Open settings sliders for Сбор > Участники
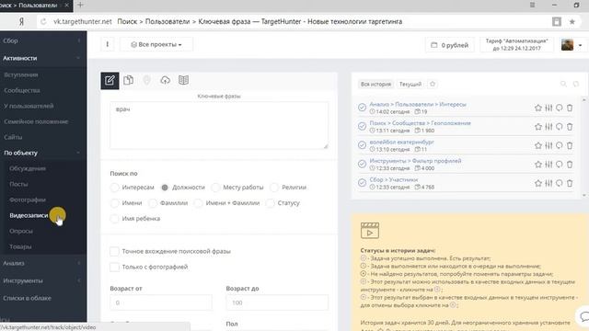The height and width of the screenshot is (331, 589). click(549, 183)
